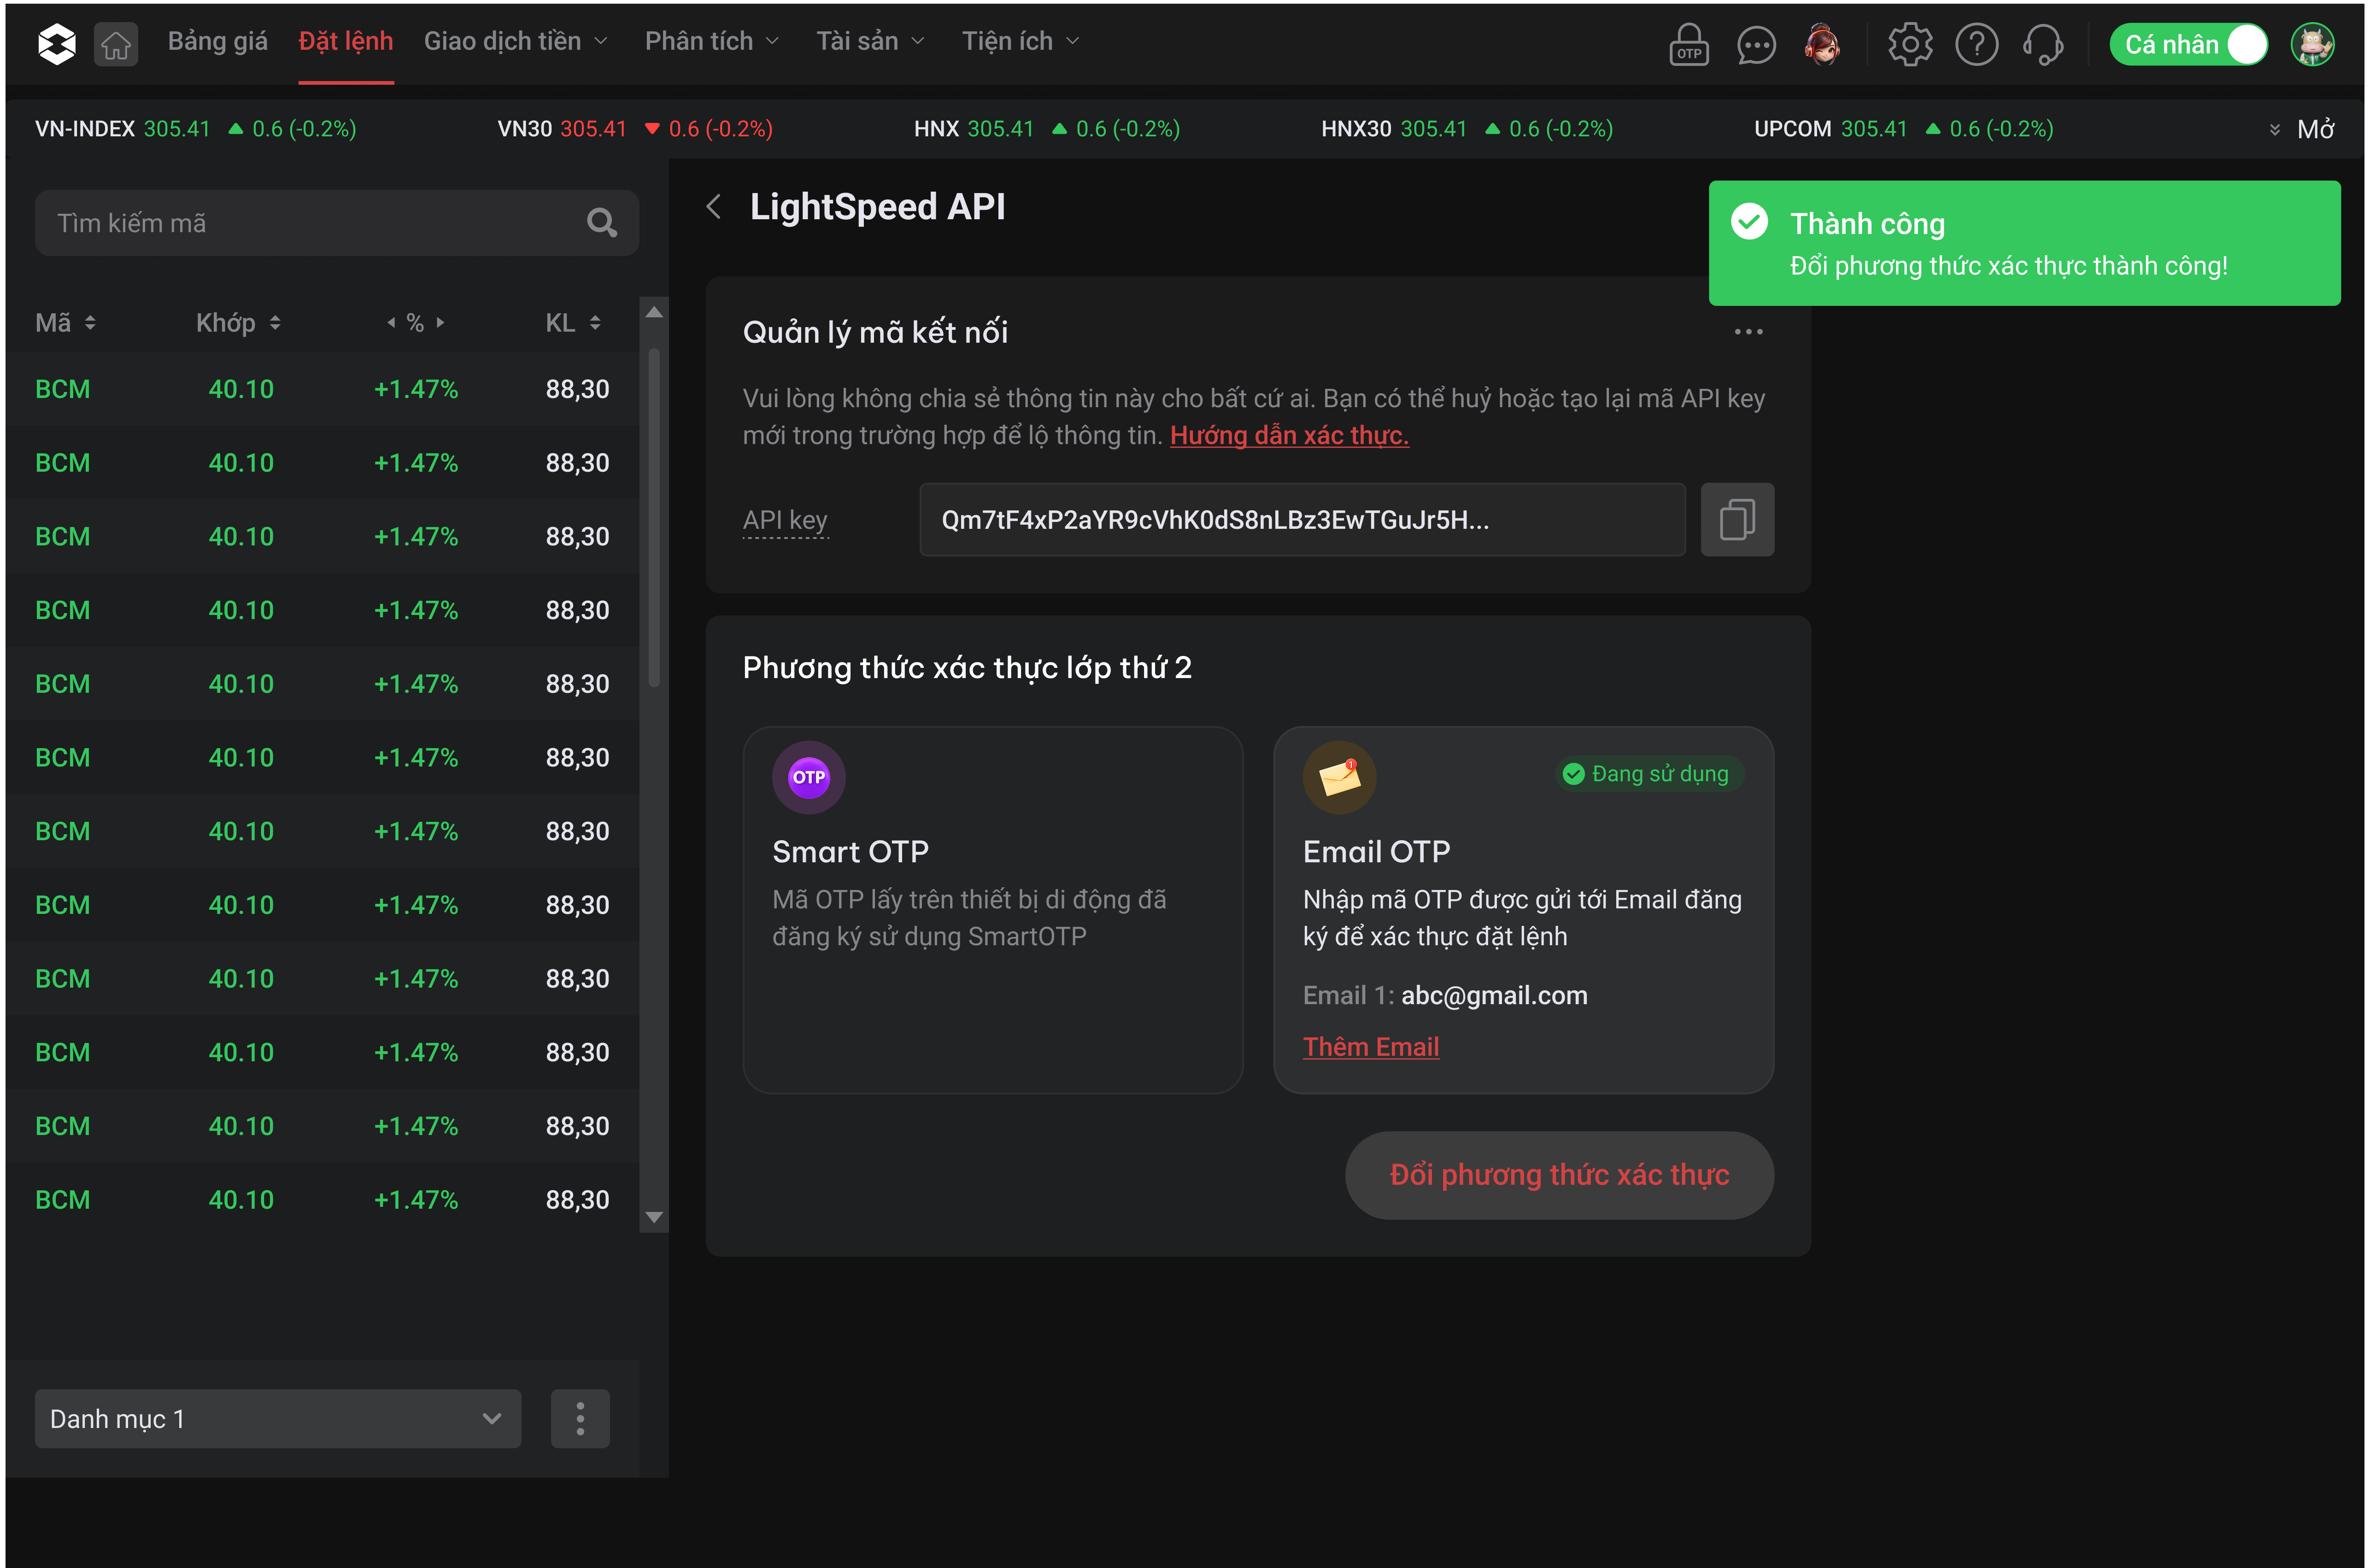Viewport: 2370px width, 1568px height.
Task: Focus the Tìm kiếm mã search field
Action: pos(337,222)
